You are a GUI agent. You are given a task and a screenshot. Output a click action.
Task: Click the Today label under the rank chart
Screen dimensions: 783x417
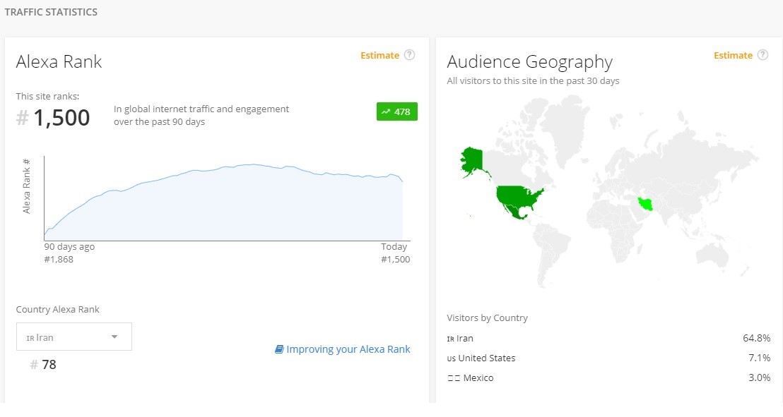click(394, 247)
